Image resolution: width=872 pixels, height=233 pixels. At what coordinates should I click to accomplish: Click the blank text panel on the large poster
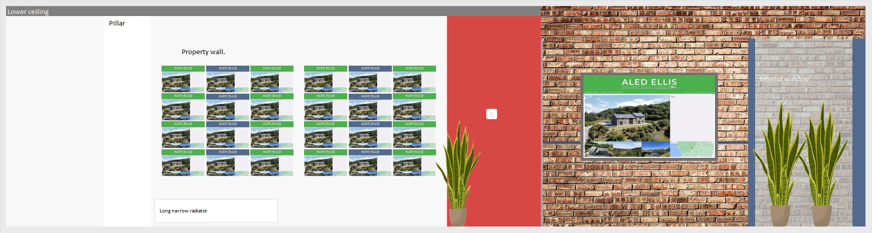(x=692, y=118)
